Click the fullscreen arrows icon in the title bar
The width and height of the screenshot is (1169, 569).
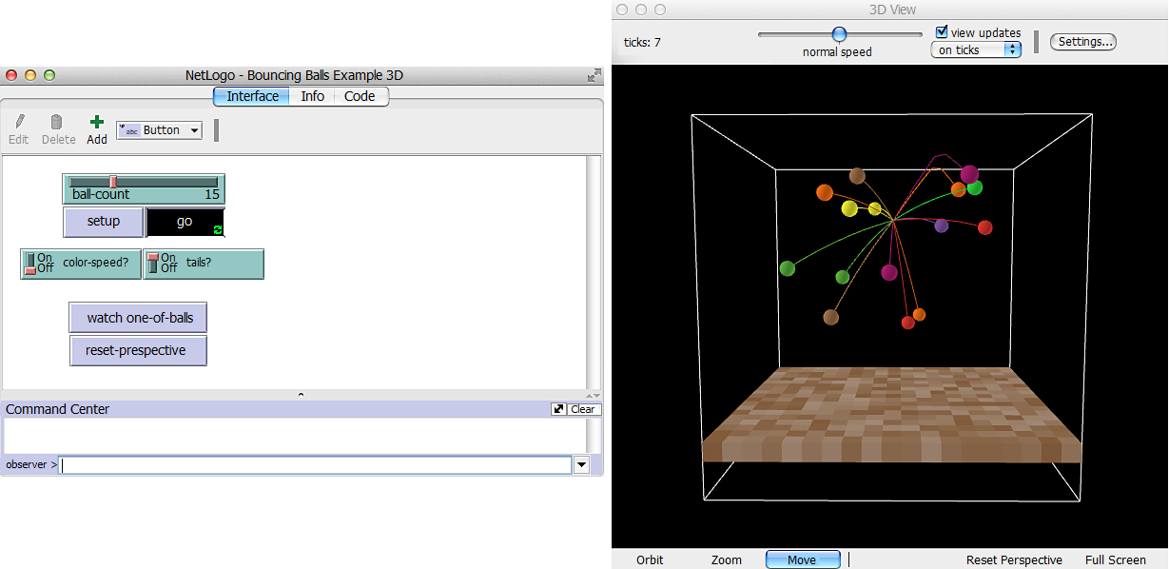[x=594, y=75]
